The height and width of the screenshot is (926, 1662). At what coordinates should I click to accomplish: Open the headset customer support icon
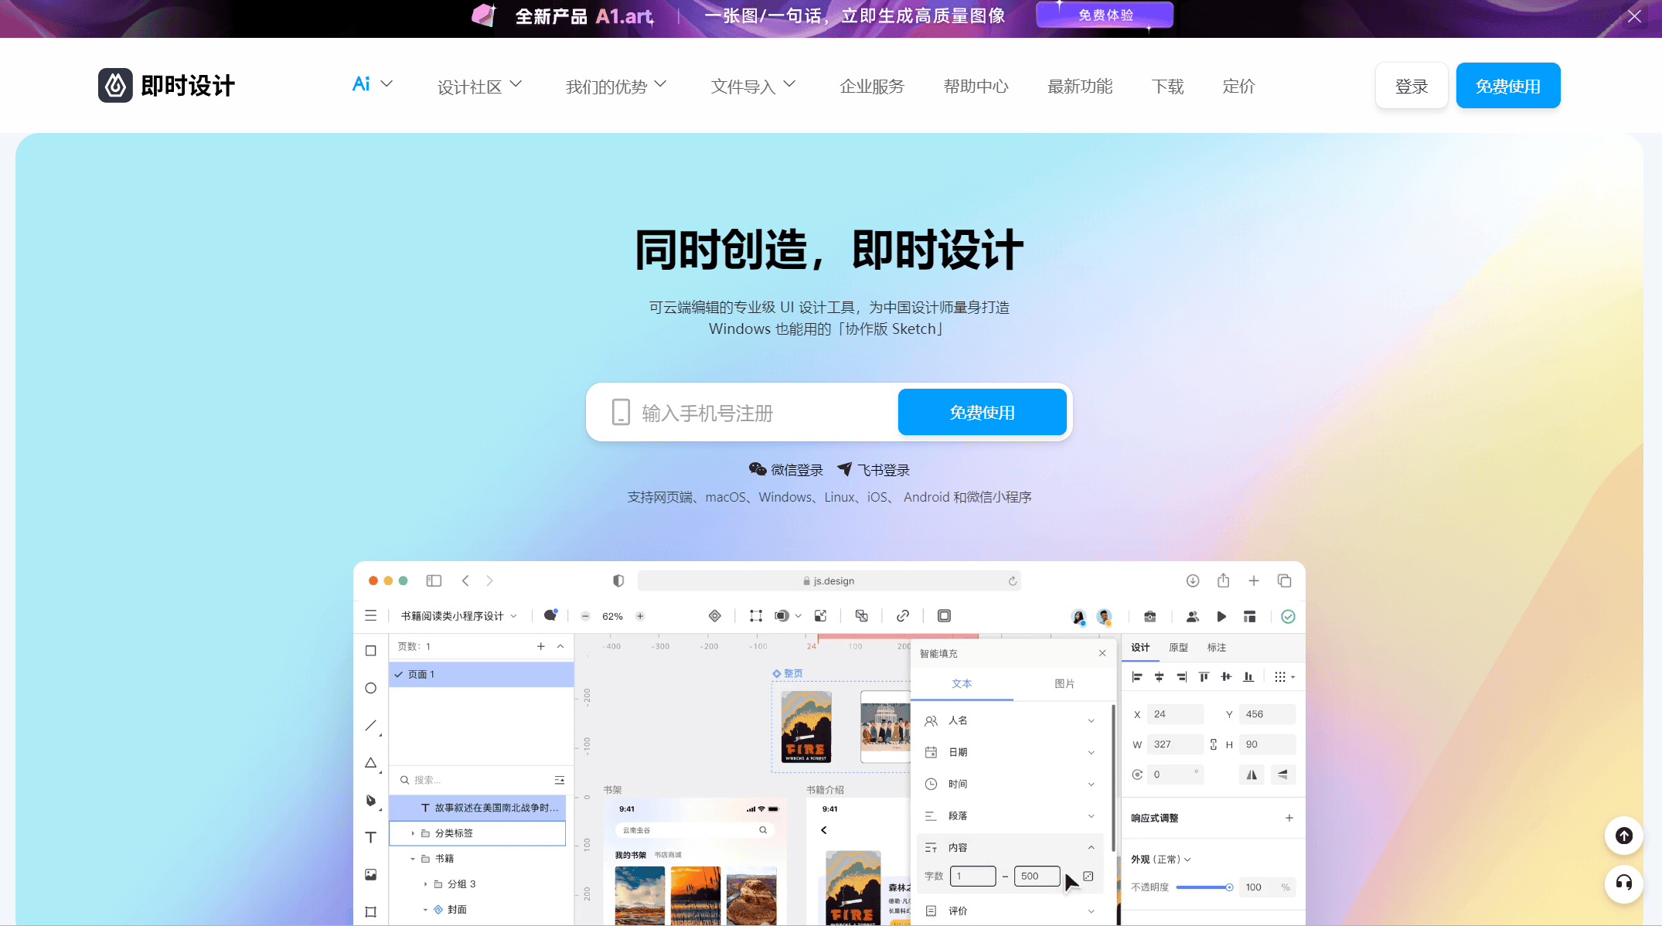point(1623,883)
